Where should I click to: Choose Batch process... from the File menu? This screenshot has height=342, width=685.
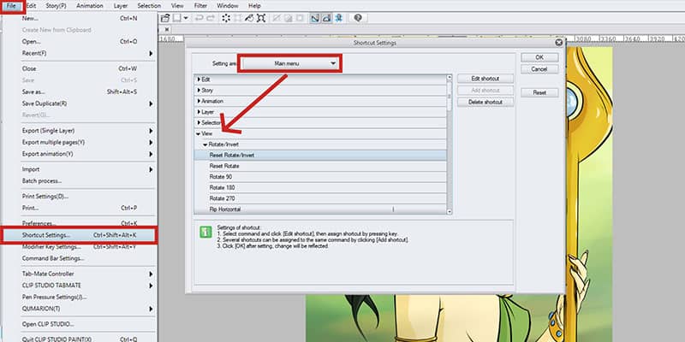click(x=80, y=181)
